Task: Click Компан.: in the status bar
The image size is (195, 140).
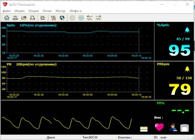Action: point(125,137)
